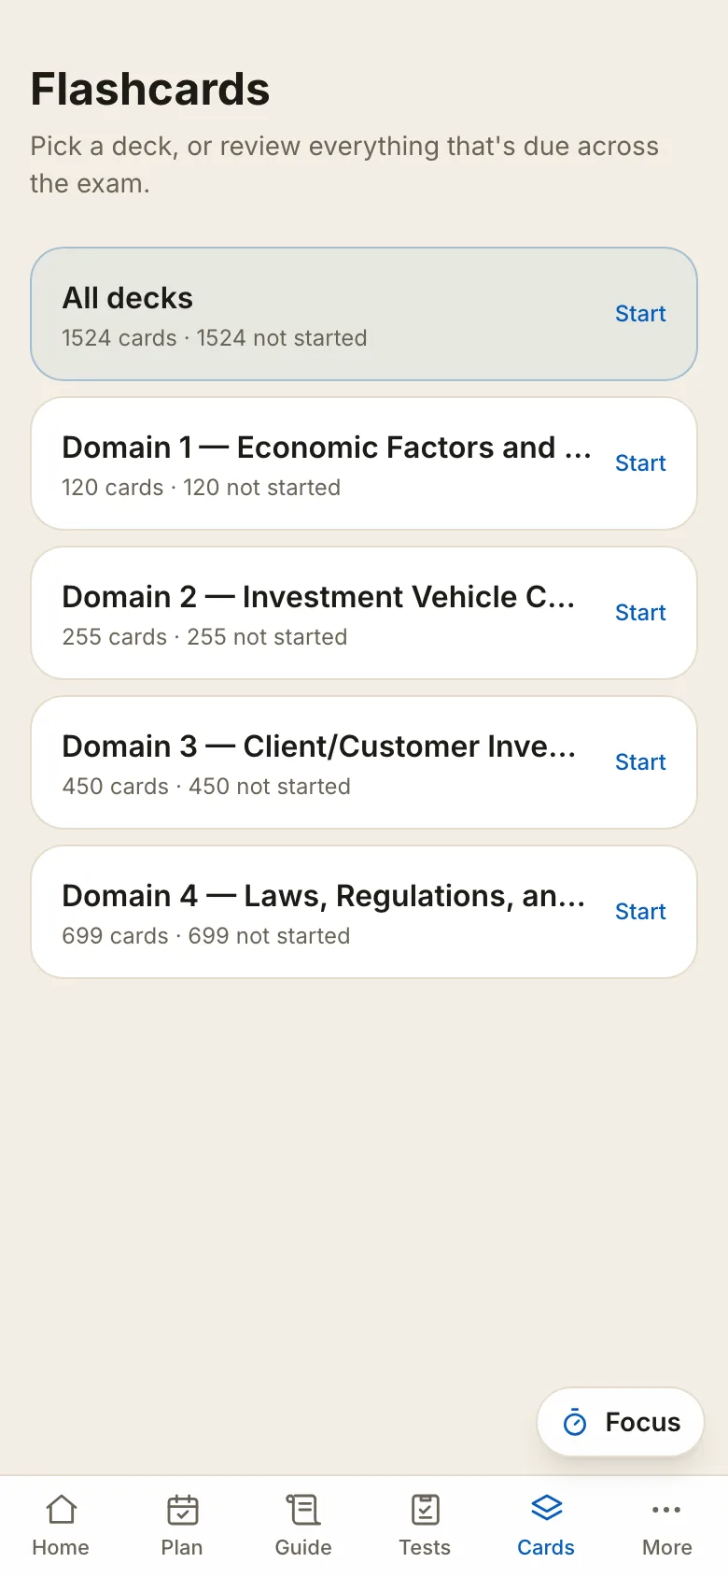Start Domain 4 Laws, Regulations deck
728x1577 pixels.
(x=640, y=912)
